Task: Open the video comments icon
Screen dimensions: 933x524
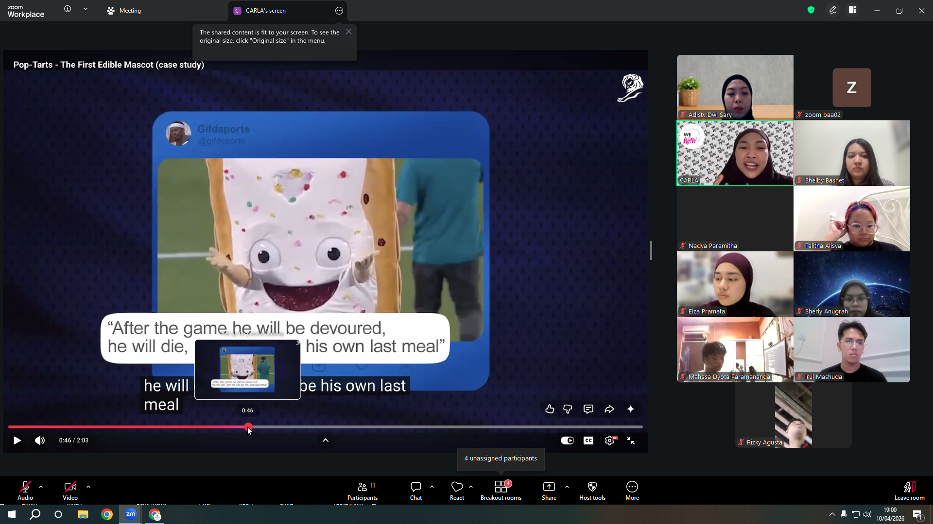Action: pyautogui.click(x=588, y=409)
